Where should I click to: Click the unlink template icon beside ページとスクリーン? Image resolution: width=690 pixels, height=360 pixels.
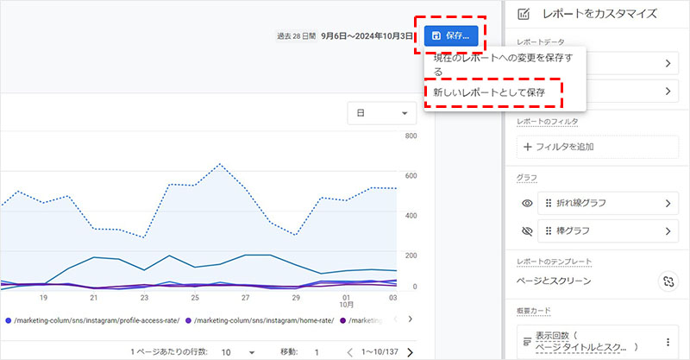pyautogui.click(x=666, y=281)
